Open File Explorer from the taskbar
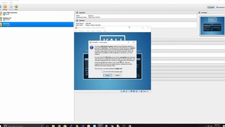 click(x=53, y=126)
